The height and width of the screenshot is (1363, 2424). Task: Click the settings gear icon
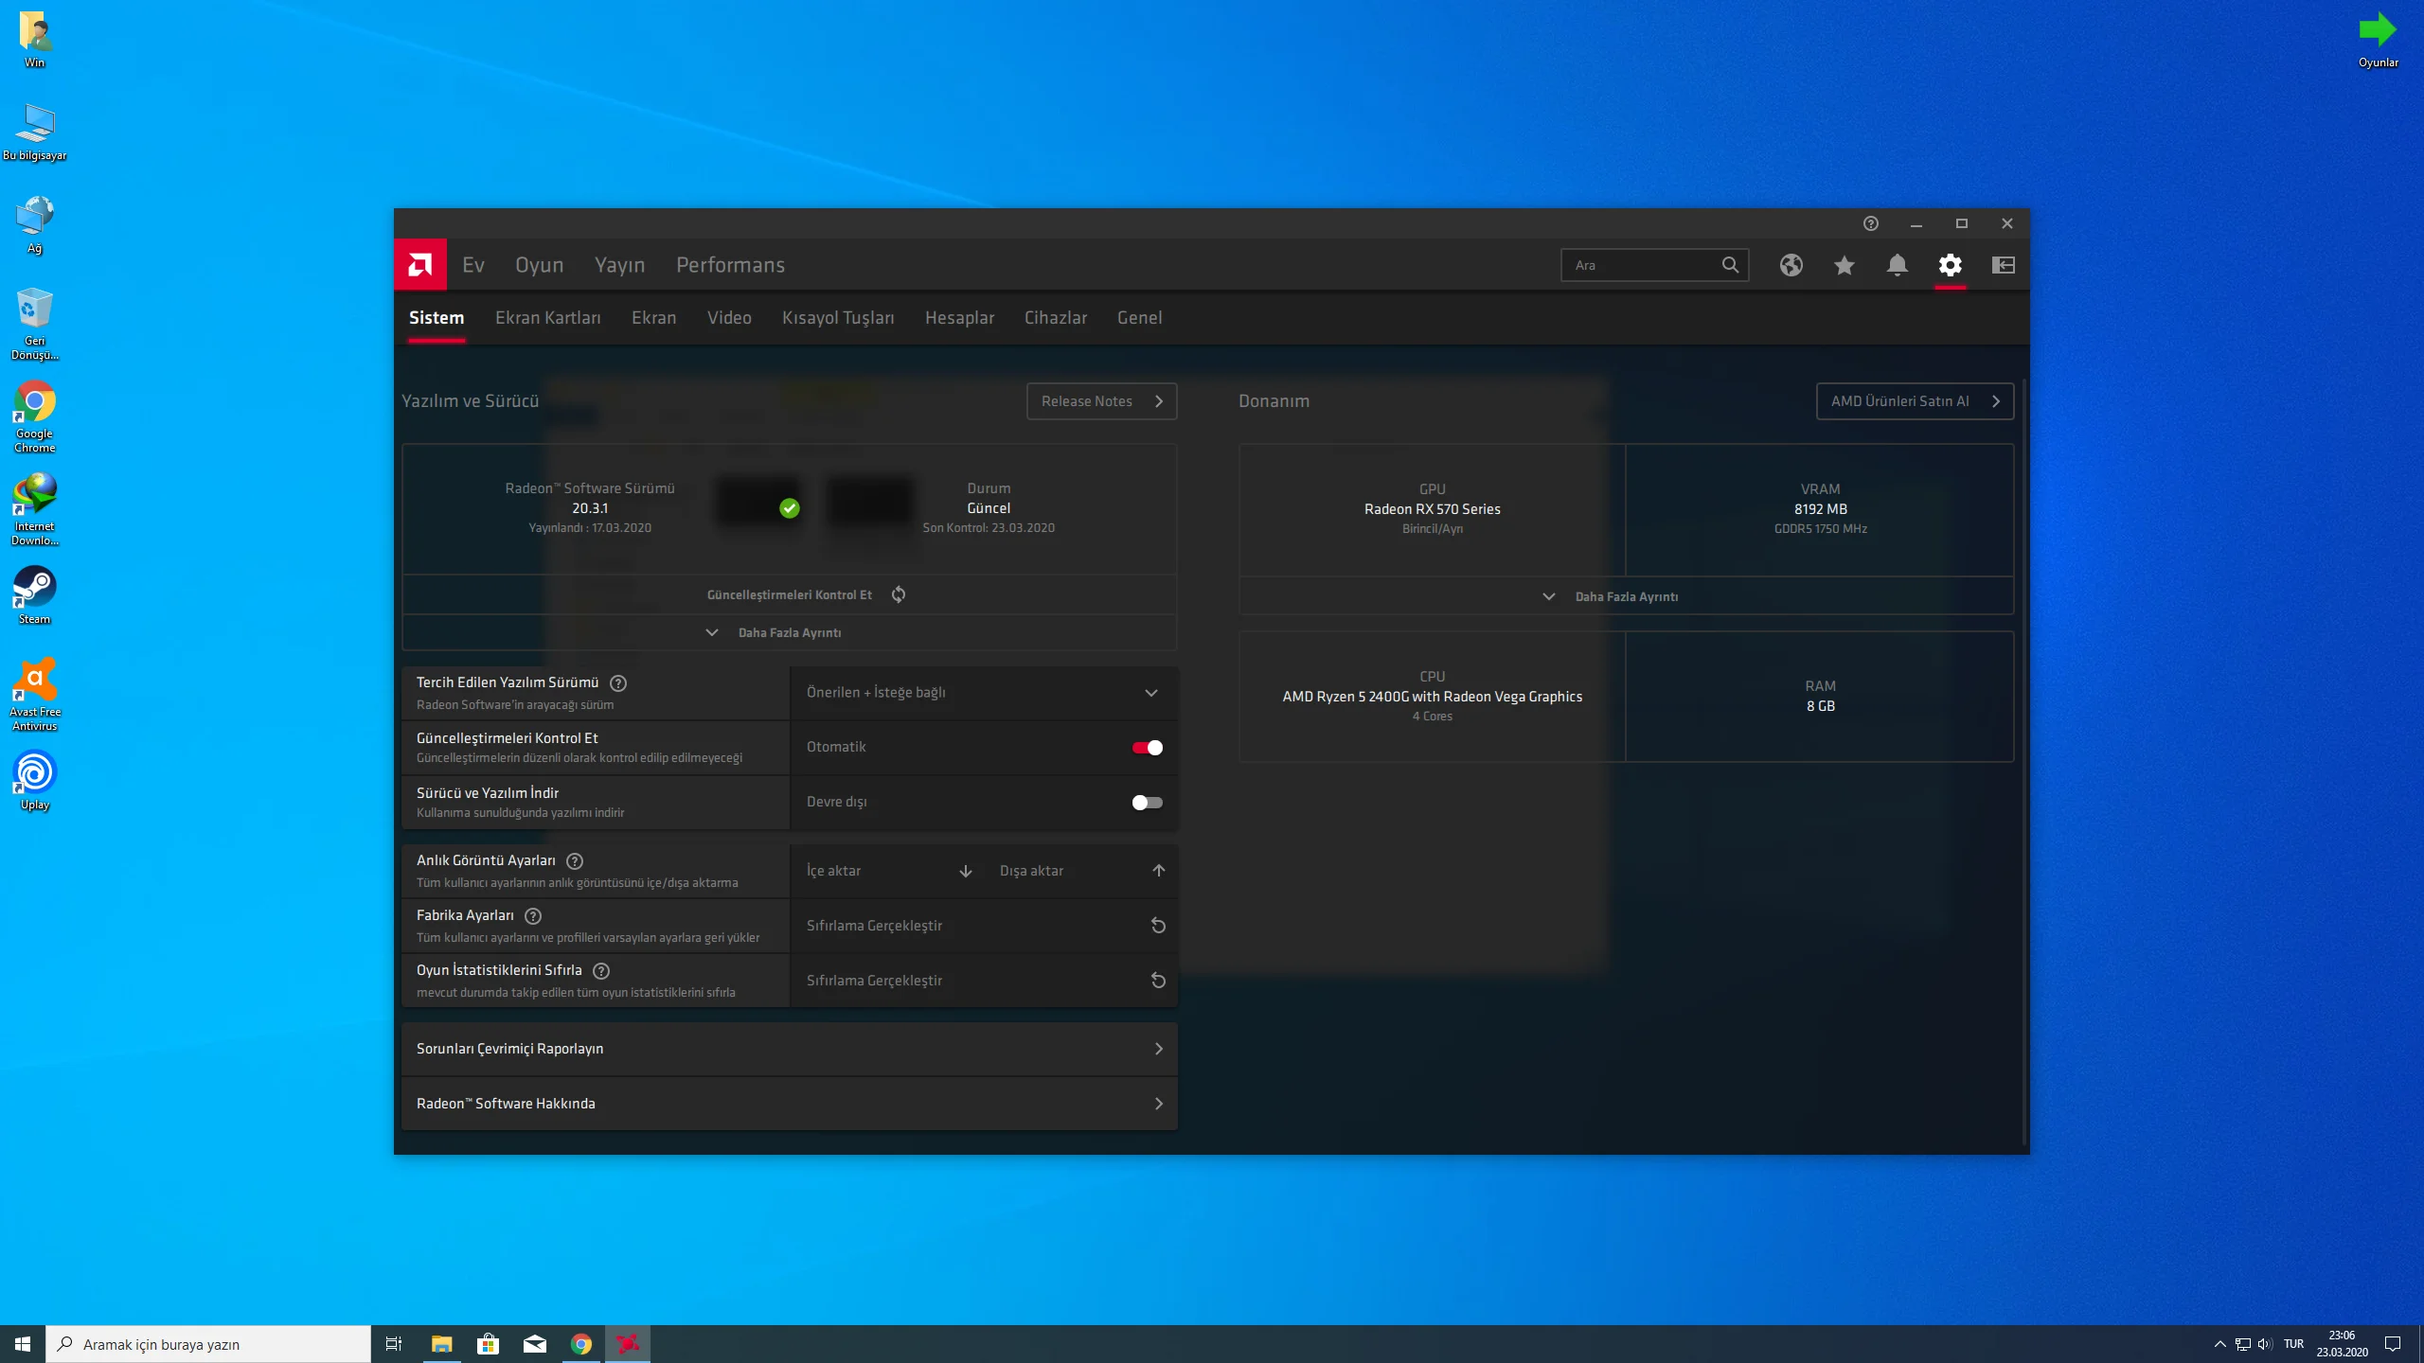pos(1950,265)
